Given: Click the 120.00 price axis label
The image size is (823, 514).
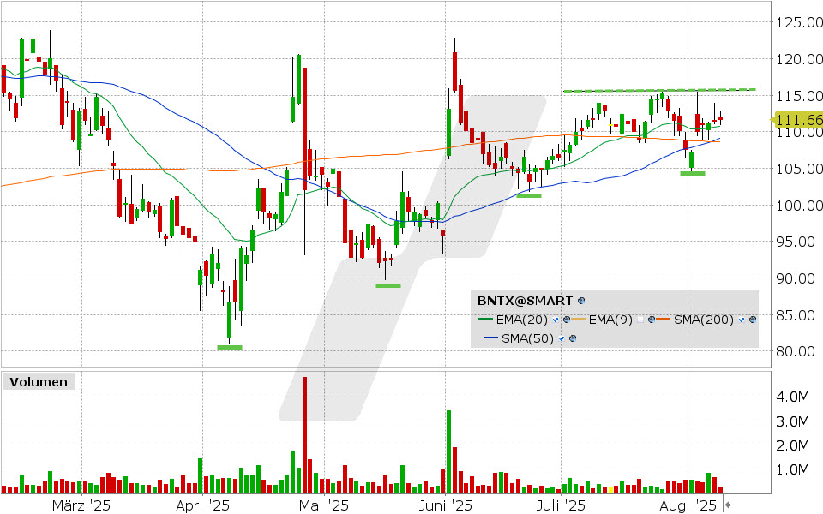Looking at the screenshot, I should click(x=799, y=59).
